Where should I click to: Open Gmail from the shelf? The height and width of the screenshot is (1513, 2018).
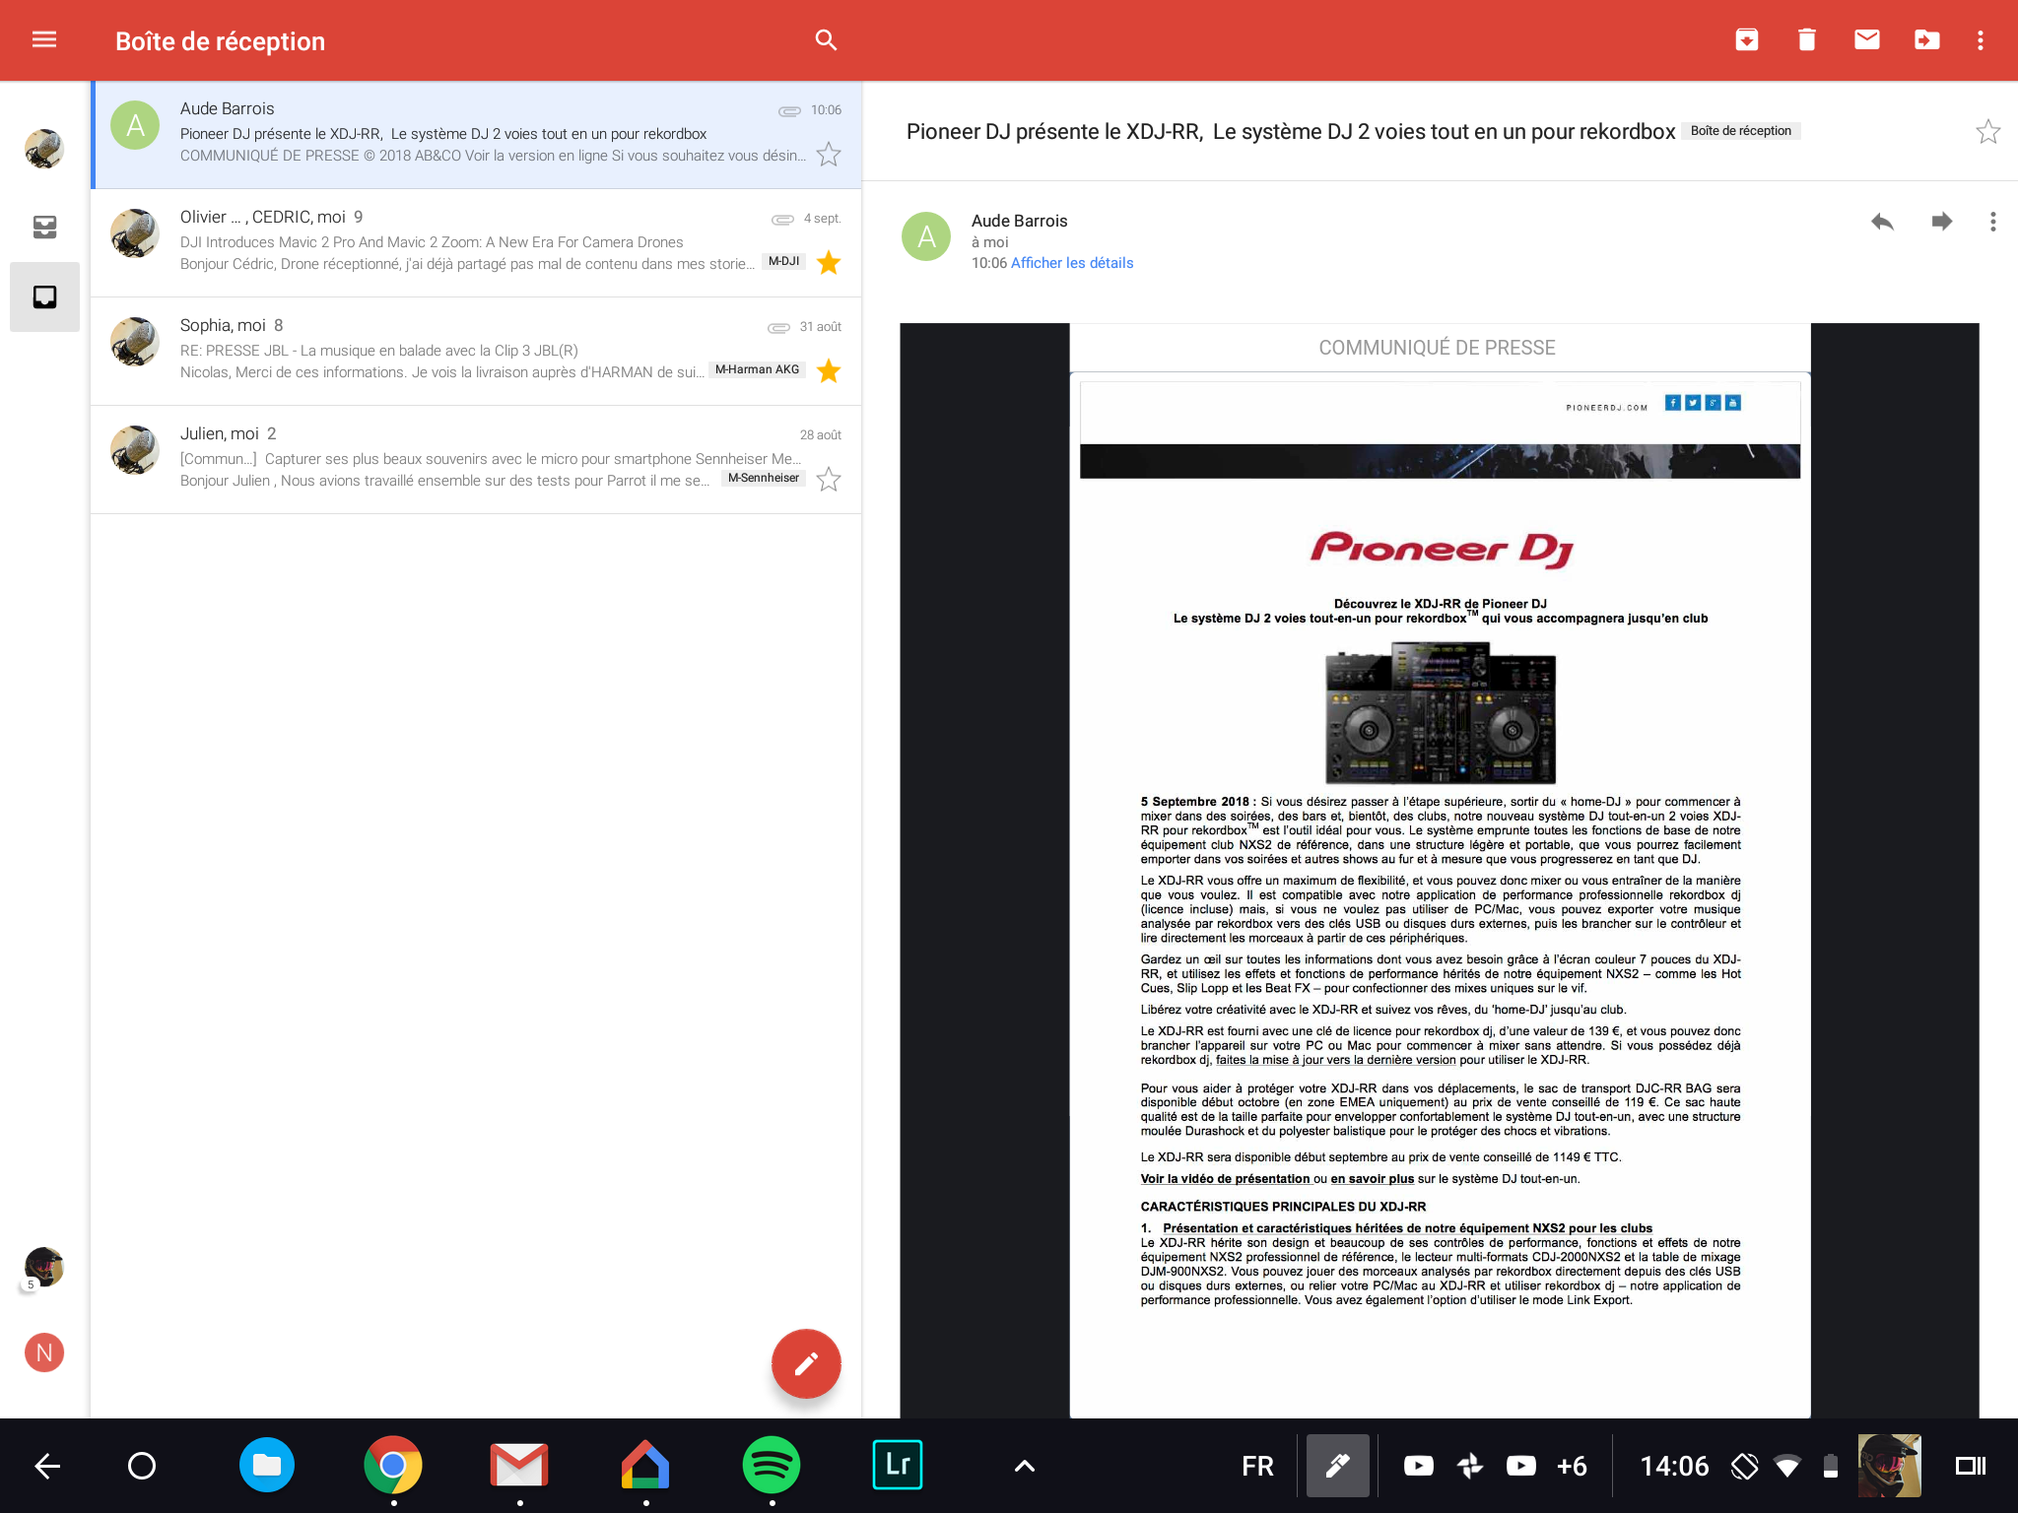(519, 1465)
